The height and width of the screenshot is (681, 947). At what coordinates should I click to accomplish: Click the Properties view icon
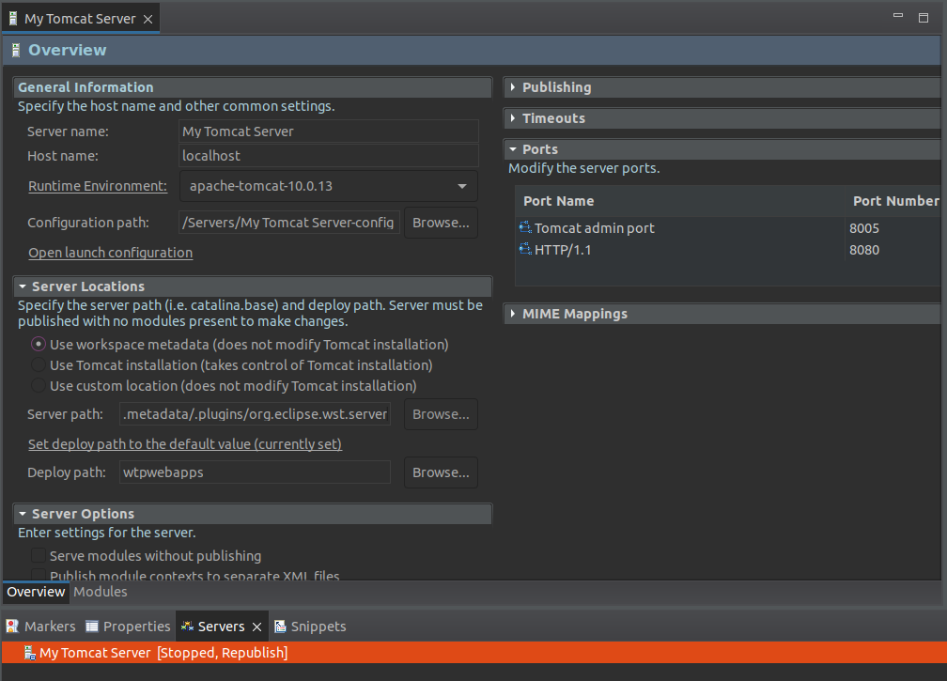92,627
